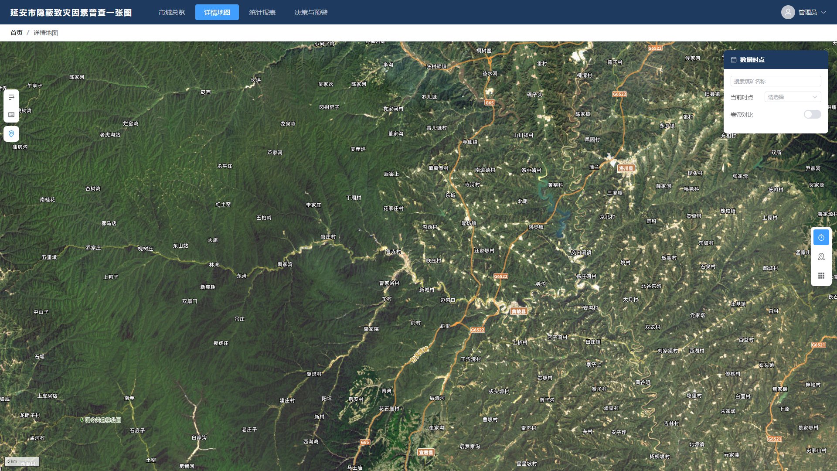Screen dimensions: 837x471
Task: Click the 张村驿镇 town label
Action: (436, 67)
